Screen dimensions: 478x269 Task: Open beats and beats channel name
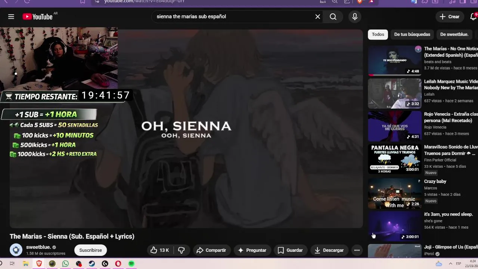coord(438,62)
